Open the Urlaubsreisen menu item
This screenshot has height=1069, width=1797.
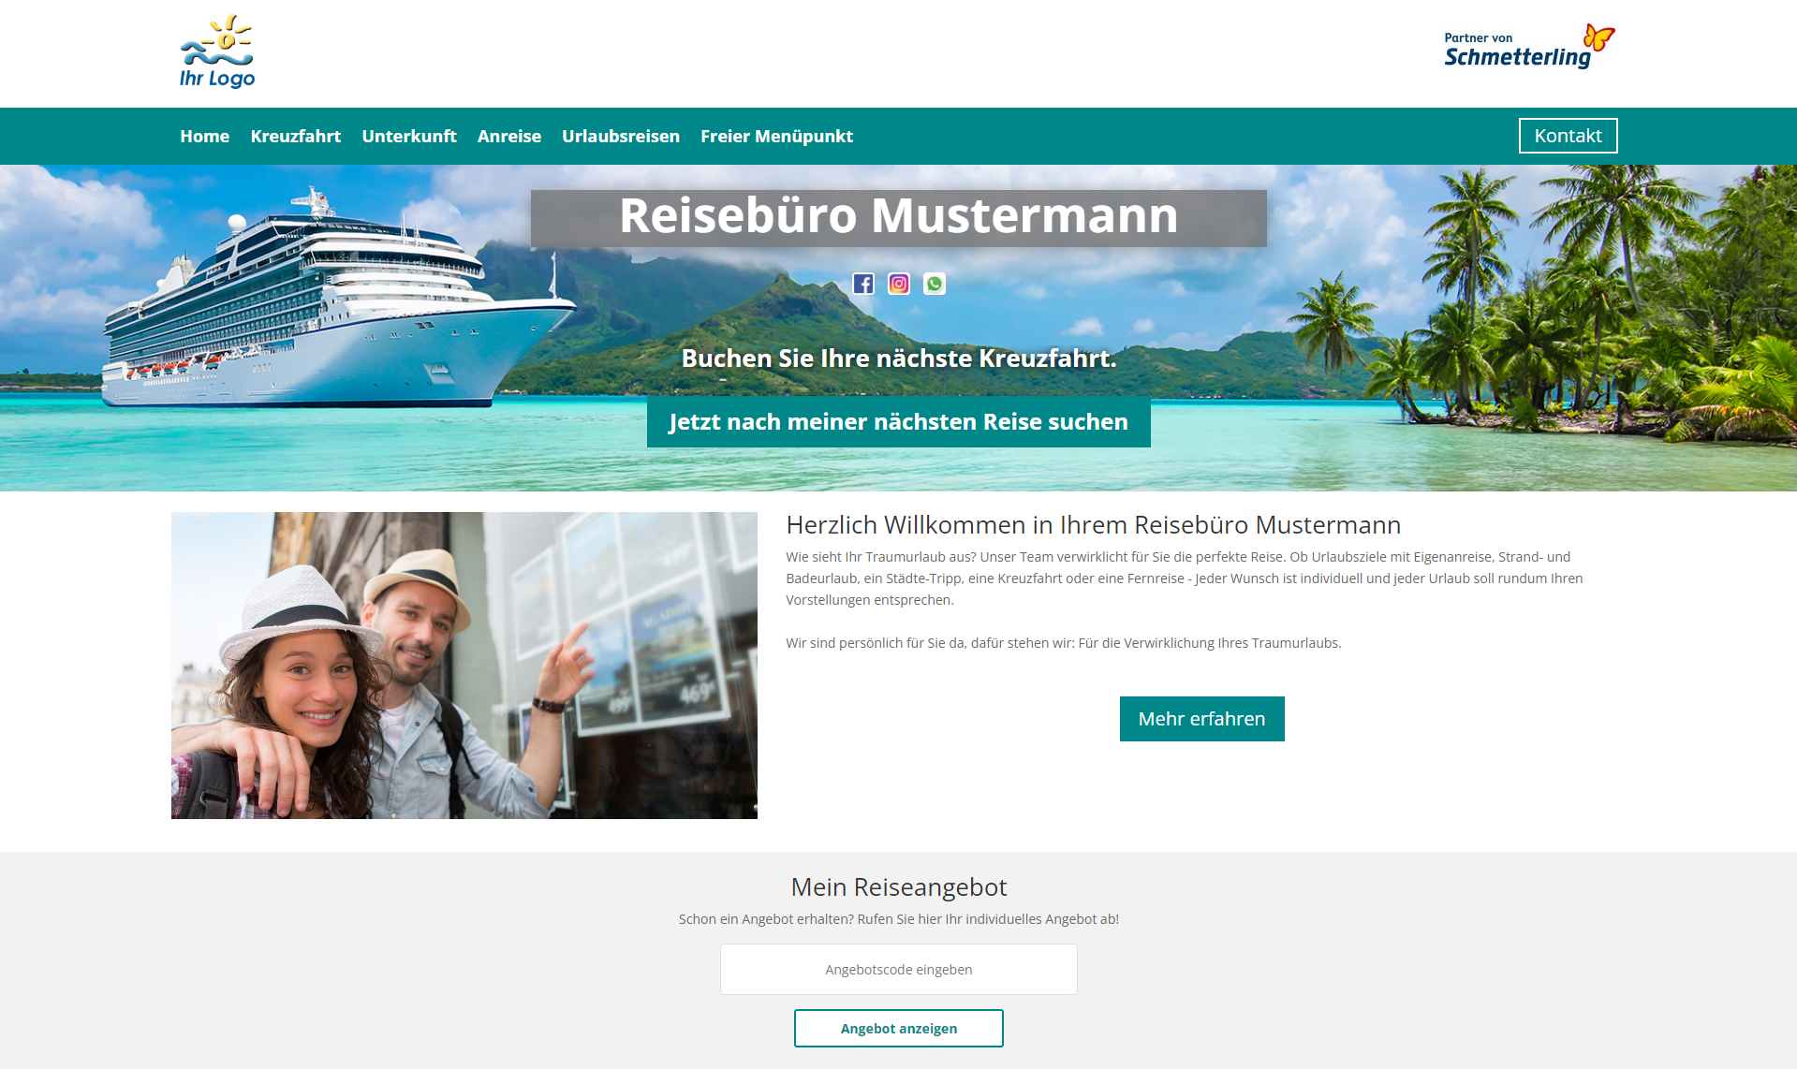click(x=621, y=136)
